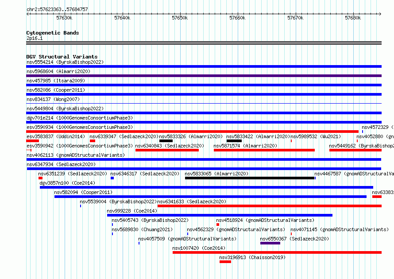
Task: Click the black bar under nsv5833326
Action: coord(166,141)
